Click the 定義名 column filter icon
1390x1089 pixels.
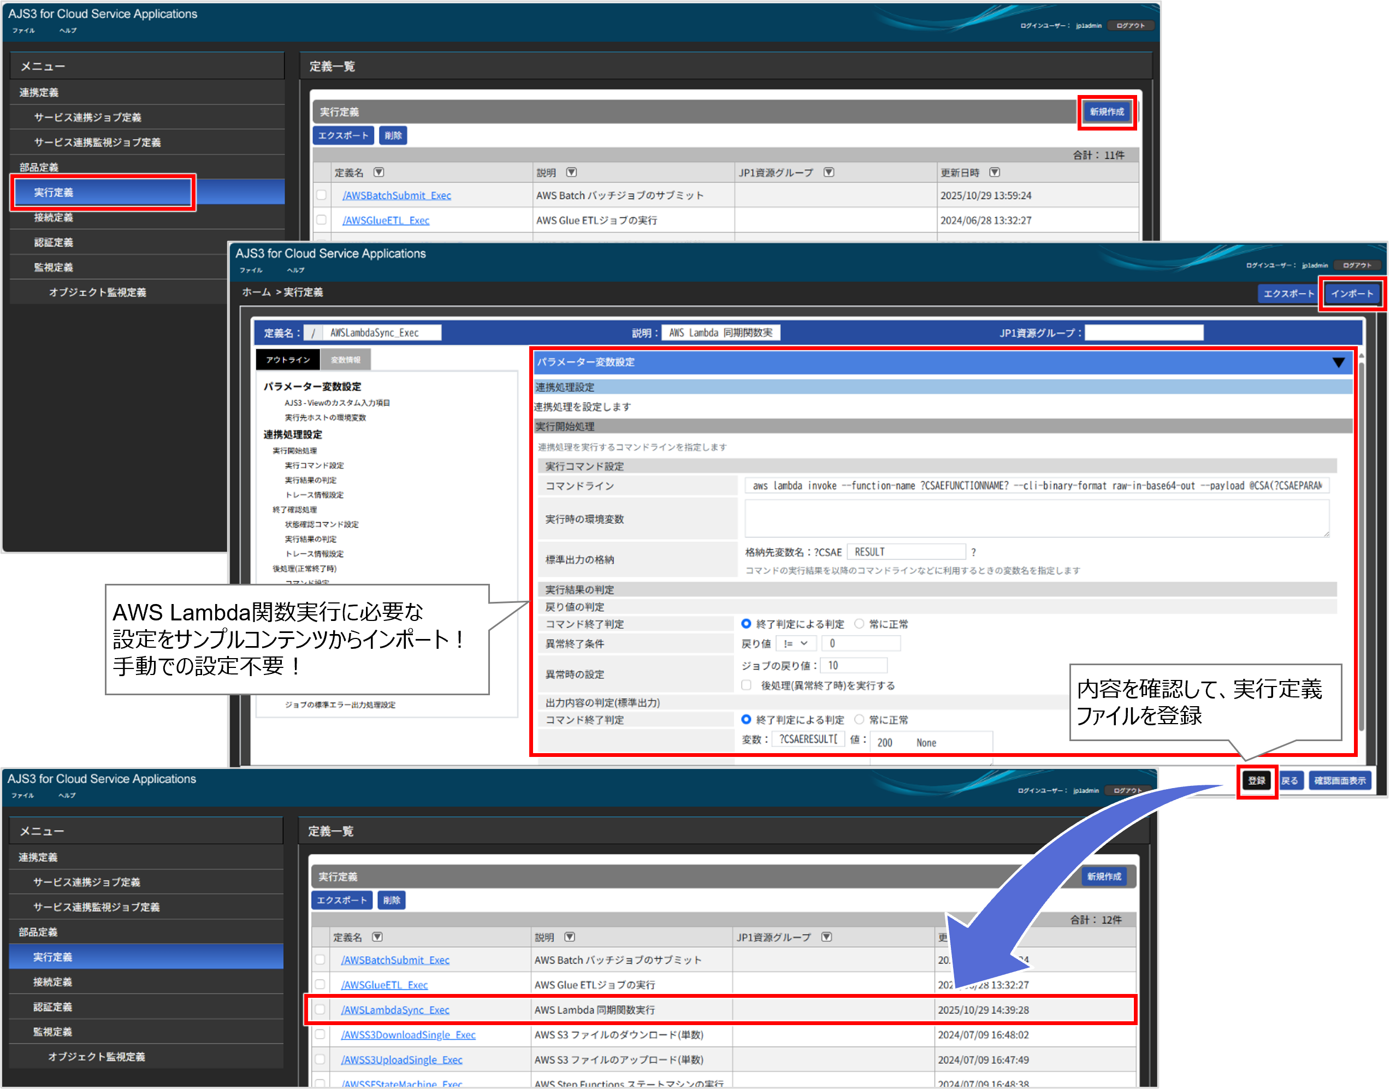click(x=378, y=172)
